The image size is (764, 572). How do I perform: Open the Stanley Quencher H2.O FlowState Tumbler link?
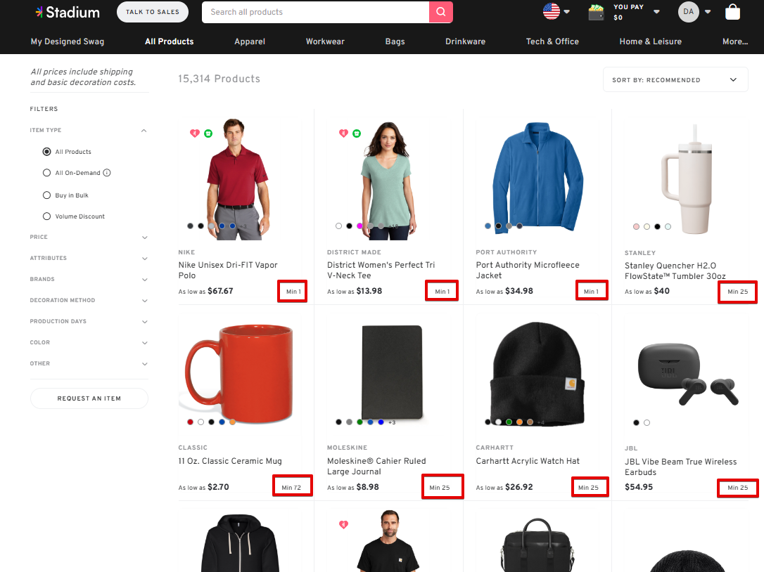[675, 271]
